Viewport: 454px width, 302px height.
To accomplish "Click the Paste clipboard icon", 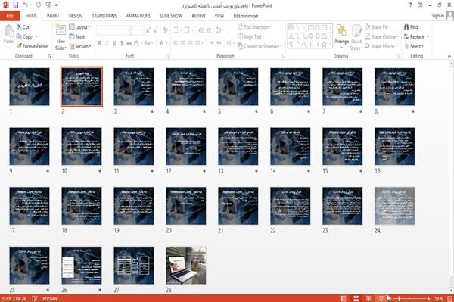I will pyautogui.click(x=8, y=32).
